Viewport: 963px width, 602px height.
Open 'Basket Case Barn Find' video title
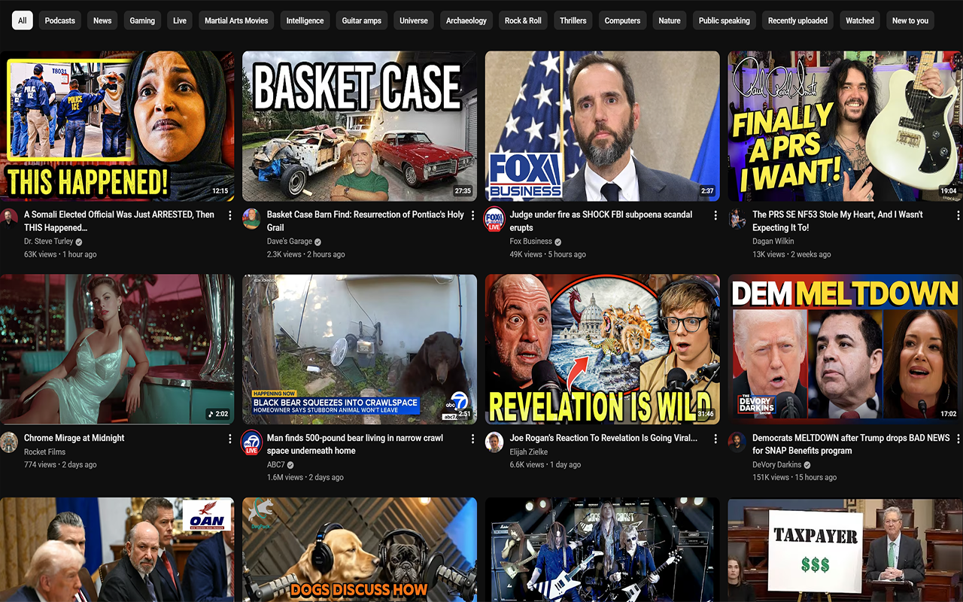click(x=366, y=221)
